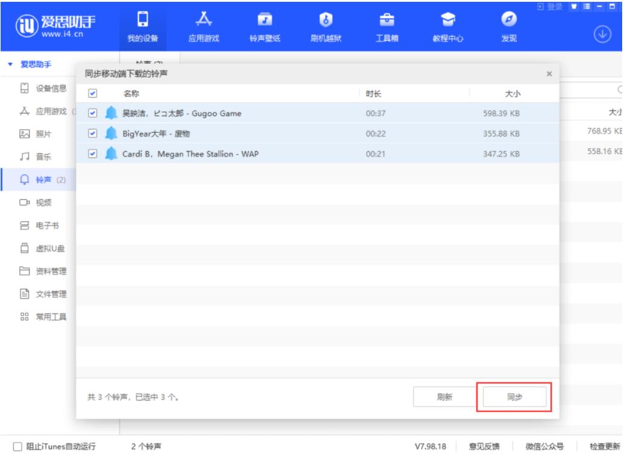Uncheck the select-all checkbox beside 名称

point(92,94)
